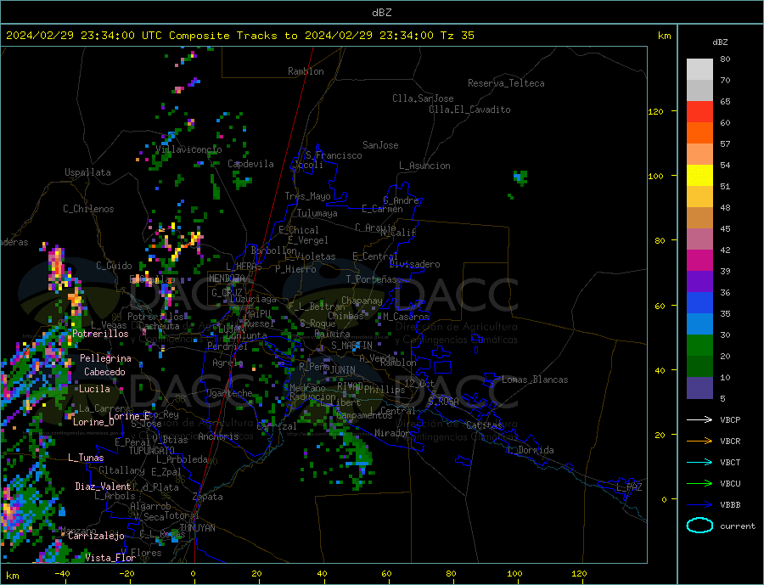Click the 'Clla.El_Cavadito' label
Viewport: 764px width, 585px height.
[x=469, y=110]
